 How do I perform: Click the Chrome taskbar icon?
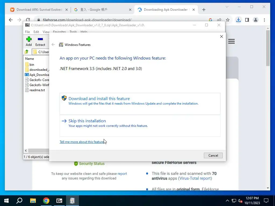coord(46,201)
